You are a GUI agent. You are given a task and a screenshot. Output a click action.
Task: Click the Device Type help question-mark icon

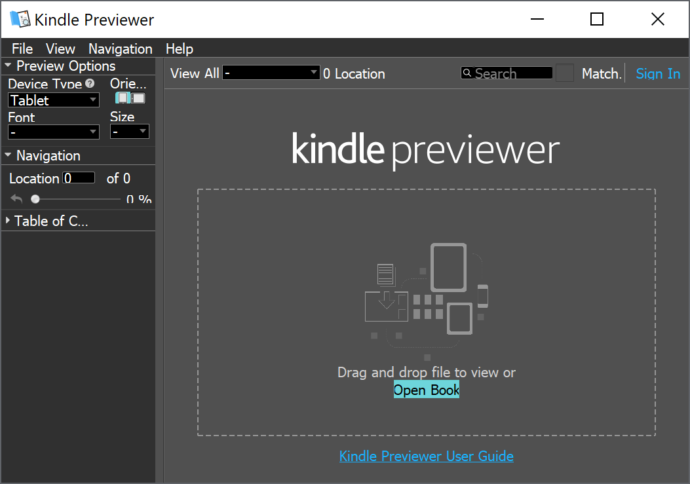(x=90, y=83)
